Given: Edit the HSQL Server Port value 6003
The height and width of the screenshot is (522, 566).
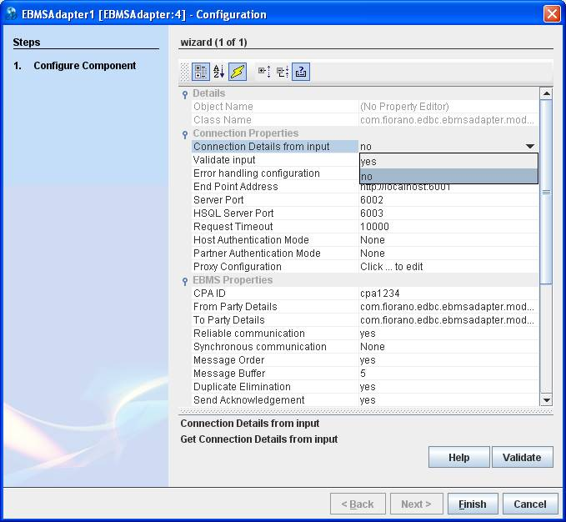Looking at the screenshot, I should [448, 213].
